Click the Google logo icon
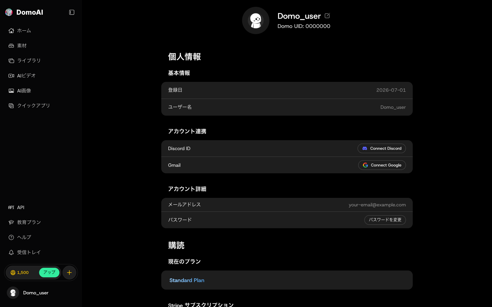Screen dimensions: 492x307 (x=365, y=165)
